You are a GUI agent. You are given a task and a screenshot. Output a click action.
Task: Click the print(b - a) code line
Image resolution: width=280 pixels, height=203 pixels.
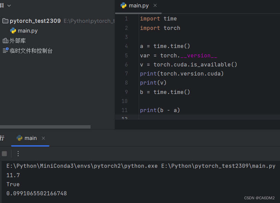(x=160, y=110)
